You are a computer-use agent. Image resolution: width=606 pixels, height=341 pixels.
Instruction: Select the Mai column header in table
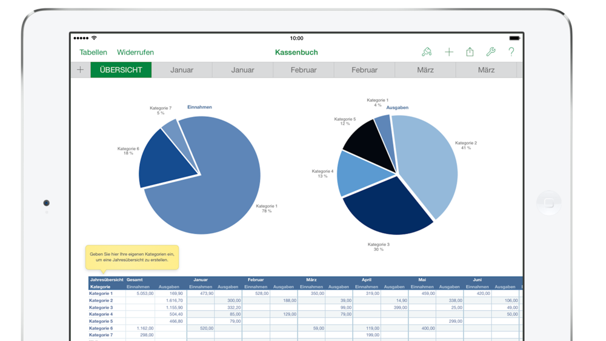pos(422,280)
